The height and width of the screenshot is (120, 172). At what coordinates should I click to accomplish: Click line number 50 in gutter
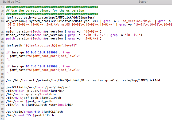(2, 81)
